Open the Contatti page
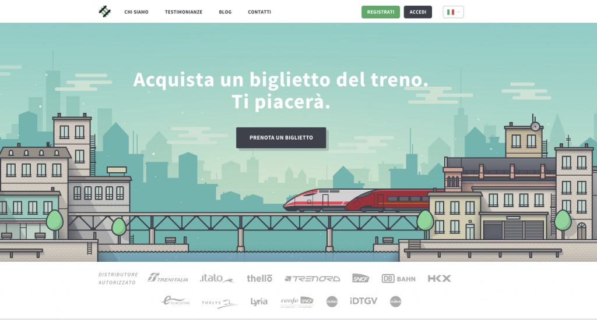The image size is (597, 320). pyautogui.click(x=259, y=12)
